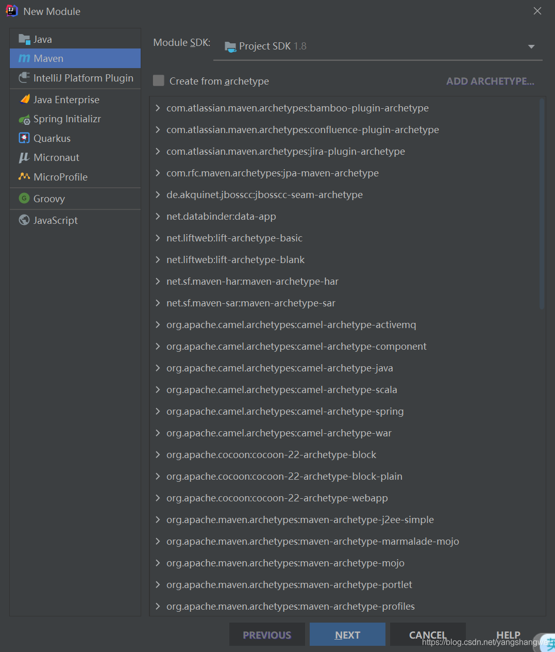Screen dimensions: 555x652
Task: Click the MicroProfile icon
Action: pos(24,177)
